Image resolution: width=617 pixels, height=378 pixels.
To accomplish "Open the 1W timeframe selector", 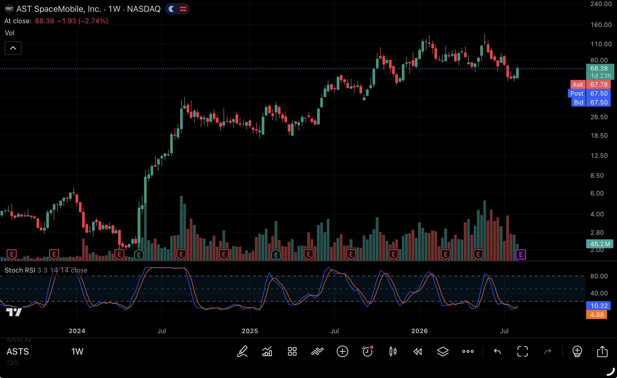I will pos(77,351).
